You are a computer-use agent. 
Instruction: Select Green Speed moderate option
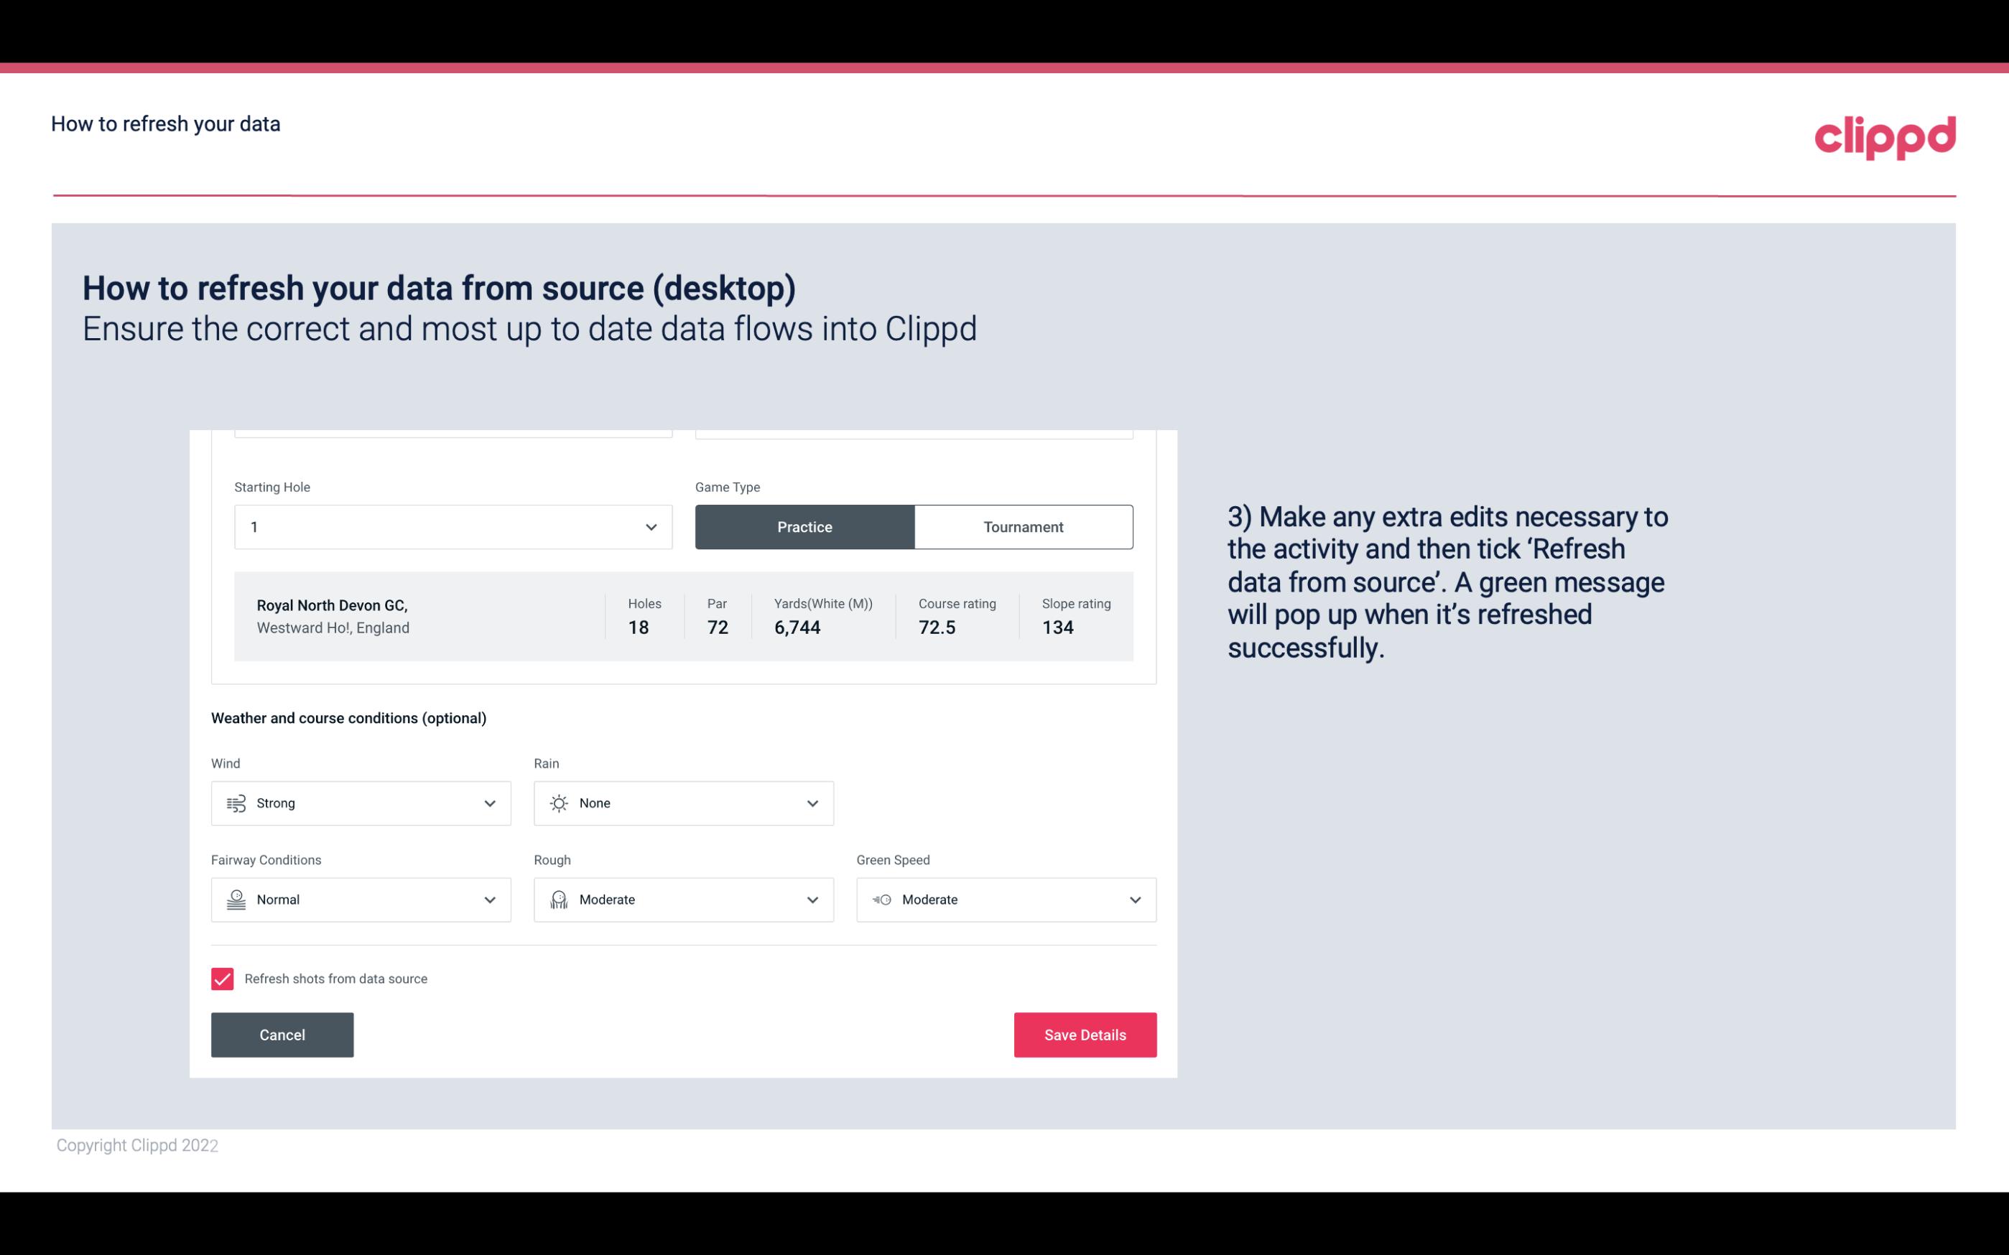(x=1007, y=900)
